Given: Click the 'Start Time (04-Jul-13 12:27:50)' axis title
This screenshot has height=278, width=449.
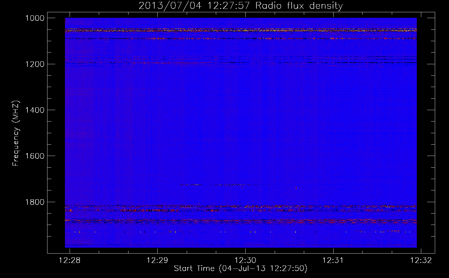Looking at the screenshot, I should 241,269.
